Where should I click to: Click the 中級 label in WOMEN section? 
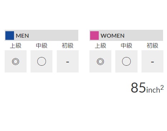coord(126,46)
